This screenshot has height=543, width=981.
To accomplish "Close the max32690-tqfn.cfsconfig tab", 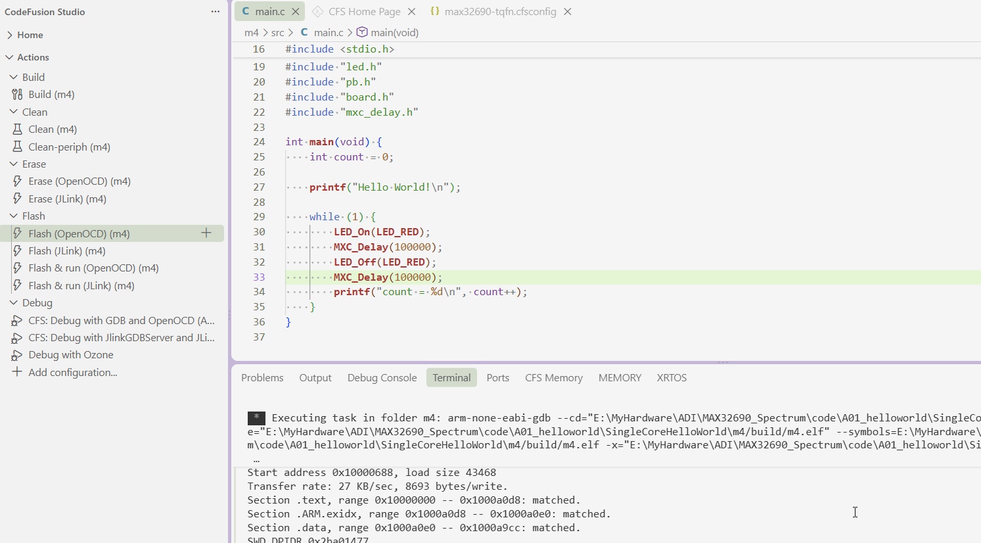I will click(x=568, y=12).
